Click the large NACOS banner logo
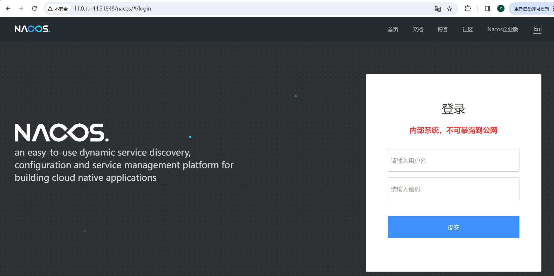This screenshot has width=554, height=276. (62, 133)
